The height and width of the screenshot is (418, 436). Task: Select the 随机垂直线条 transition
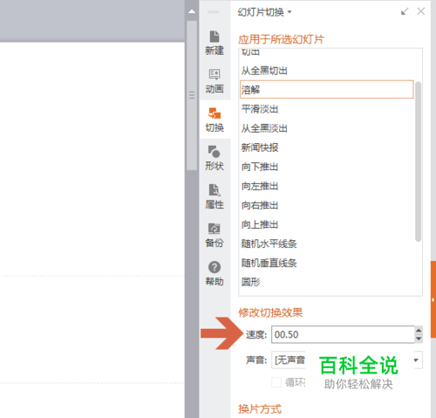[x=327, y=263]
